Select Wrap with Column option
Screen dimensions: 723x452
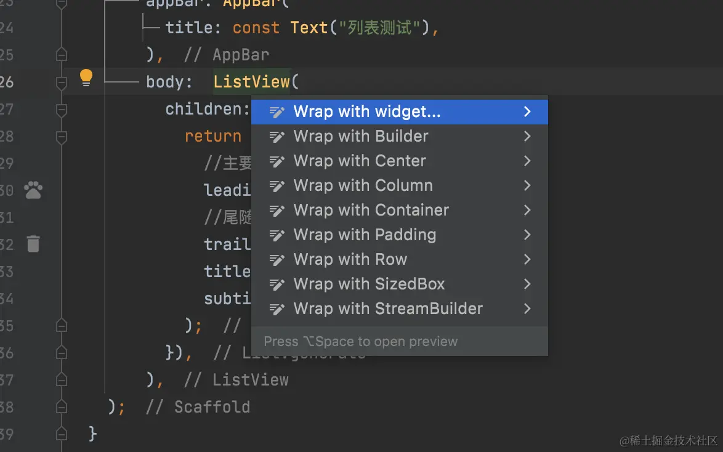363,185
